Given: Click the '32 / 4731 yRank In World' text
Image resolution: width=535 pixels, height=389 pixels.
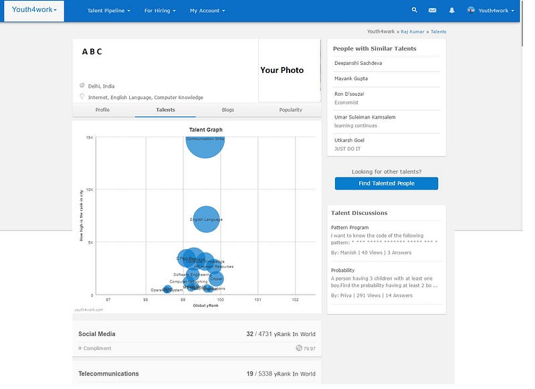Looking at the screenshot, I should tap(281, 334).
